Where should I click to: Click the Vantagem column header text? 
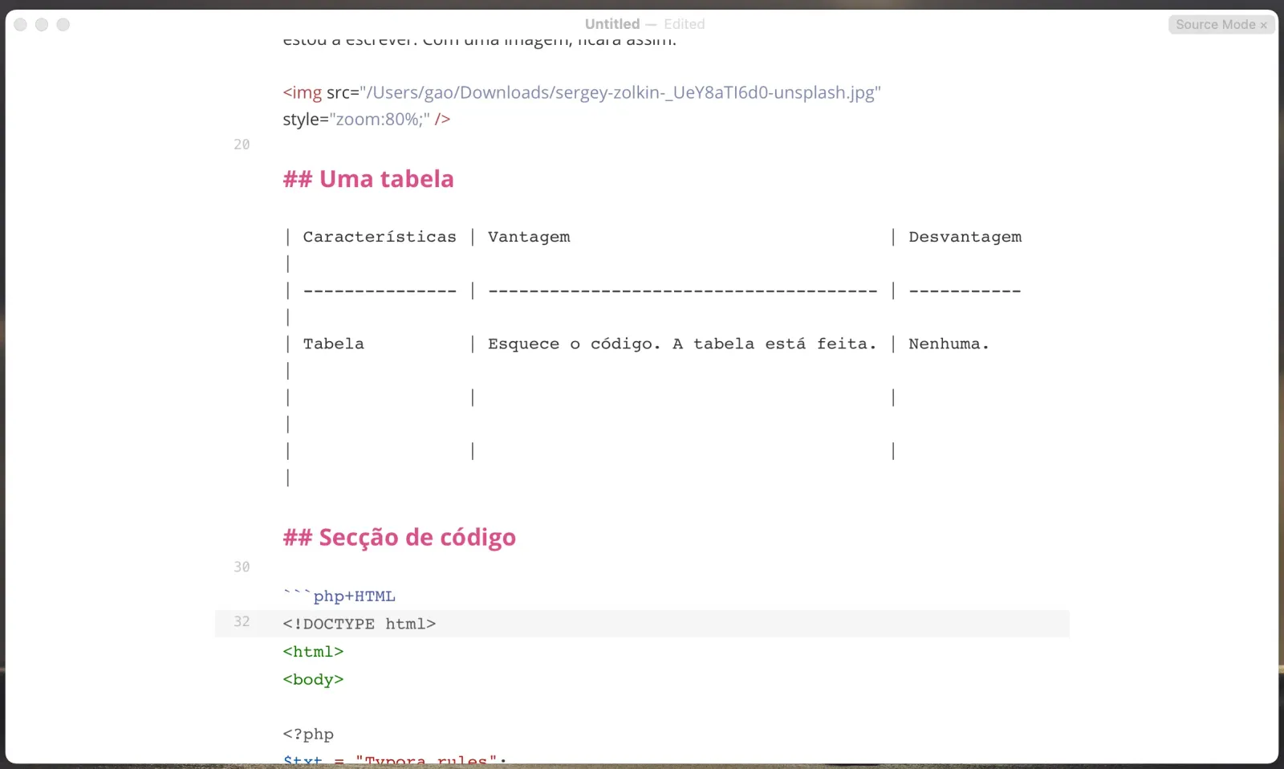(529, 237)
